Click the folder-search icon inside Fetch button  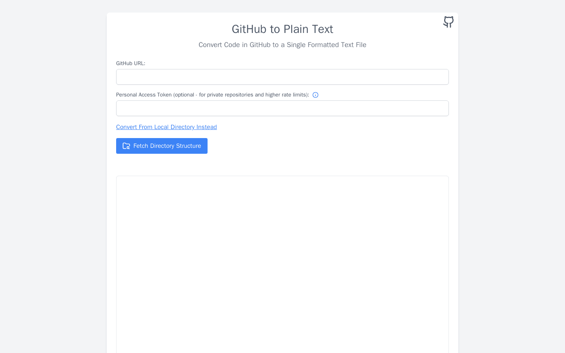[126, 146]
